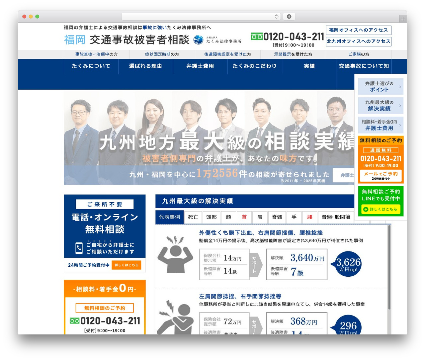Viewport: 425px width, 360px height.
Task: Click the shoulder injury pictogram icon
Action: (x=175, y=317)
